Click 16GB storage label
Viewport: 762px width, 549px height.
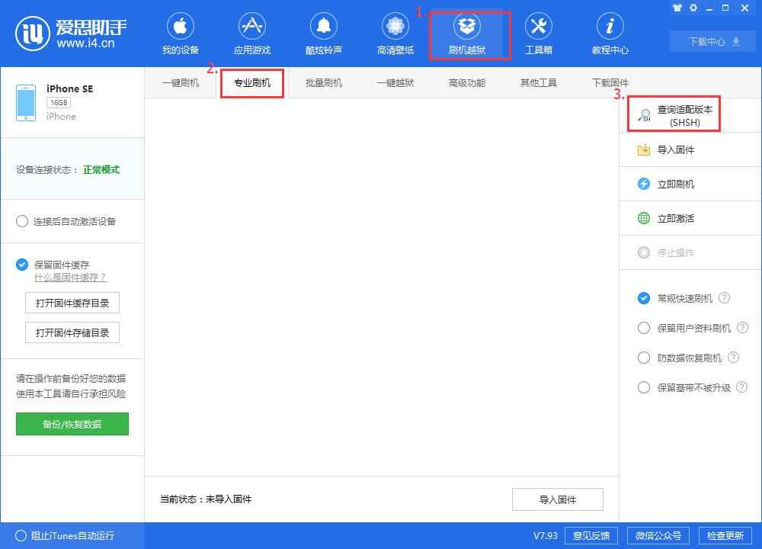tap(59, 103)
